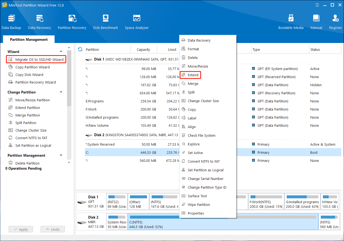344x241 pixels.
Task: Select Wipe Partition in context menu
Action: pos(199,205)
